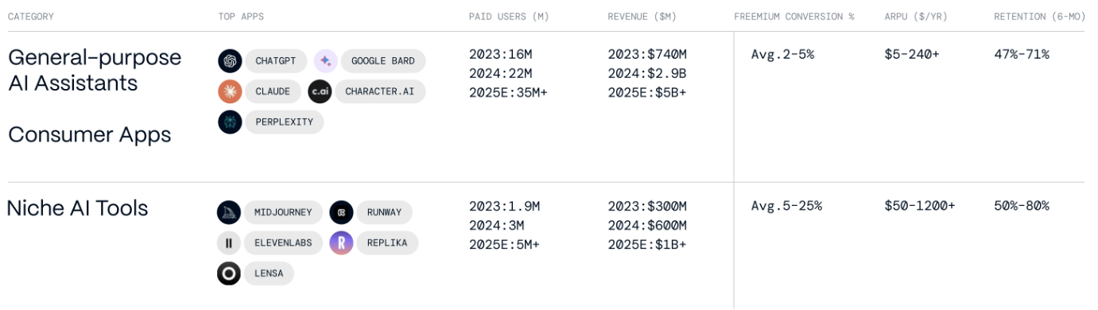1098x310 pixels.
Task: Select the REPLIKA pill label
Action: [387, 243]
